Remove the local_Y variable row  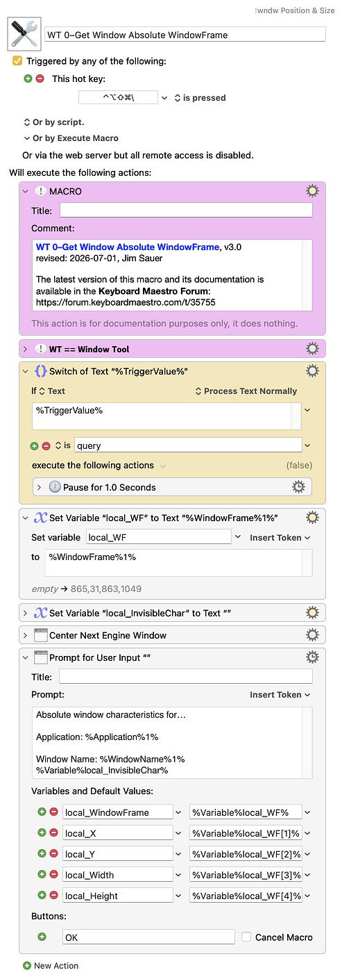(53, 853)
